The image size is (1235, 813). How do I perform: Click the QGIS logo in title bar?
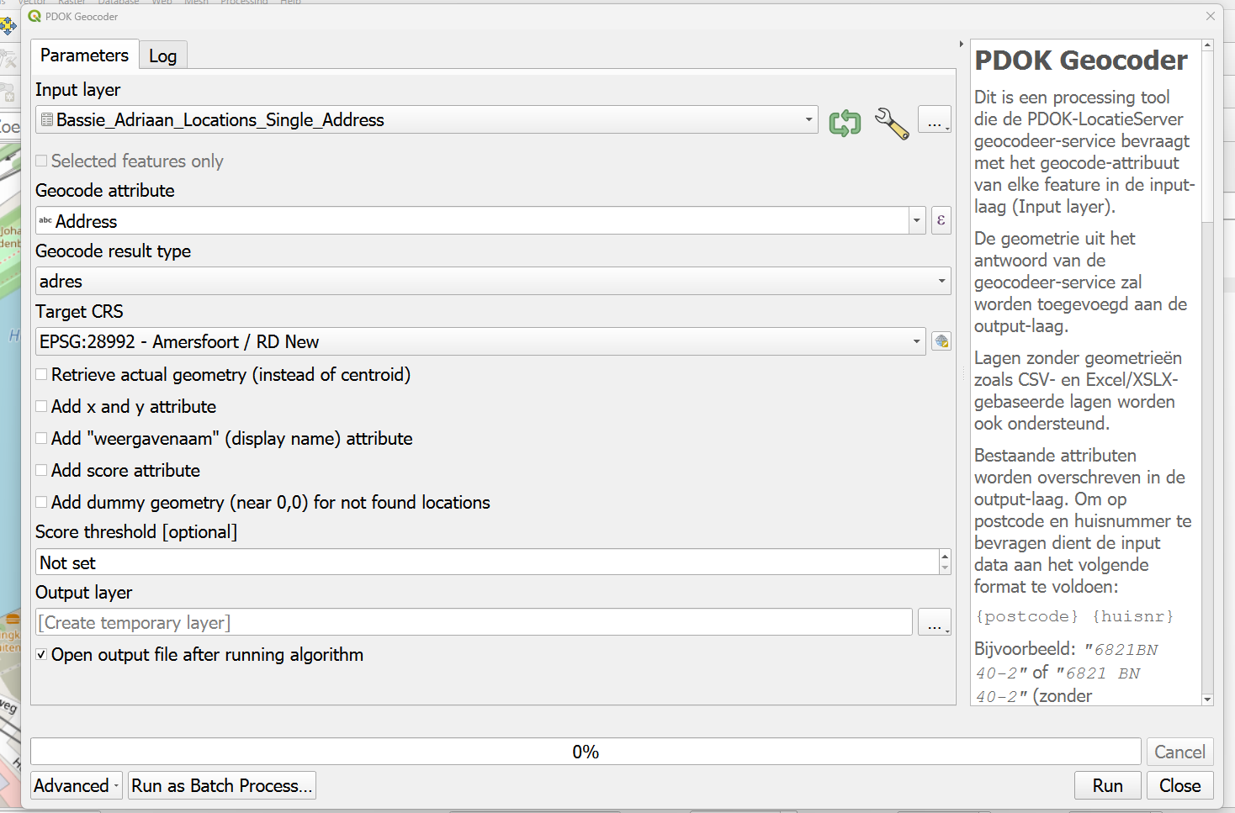click(34, 16)
